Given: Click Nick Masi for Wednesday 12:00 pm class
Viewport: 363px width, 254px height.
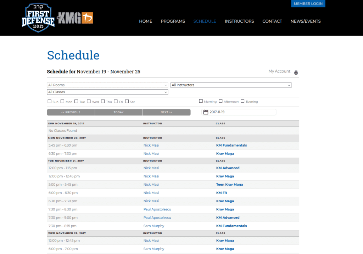Looking at the screenshot, I should tap(151, 241).
